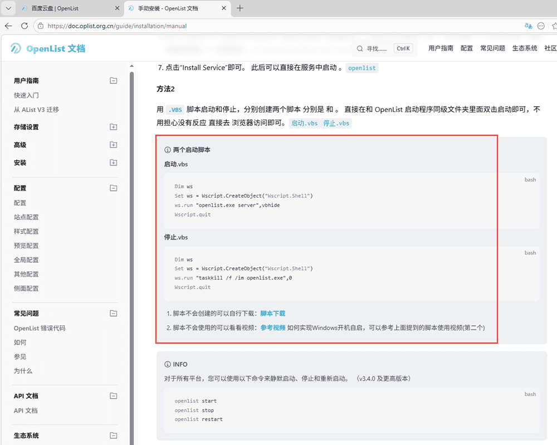Image resolution: width=557 pixels, height=445 pixels.
Task: Open a new browser tab
Action: 240,8
